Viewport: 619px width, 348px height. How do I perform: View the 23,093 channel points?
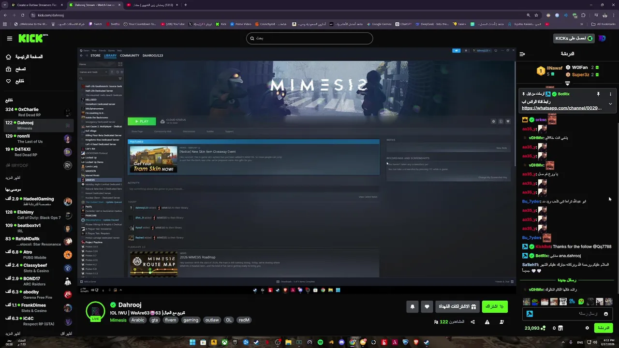535,328
